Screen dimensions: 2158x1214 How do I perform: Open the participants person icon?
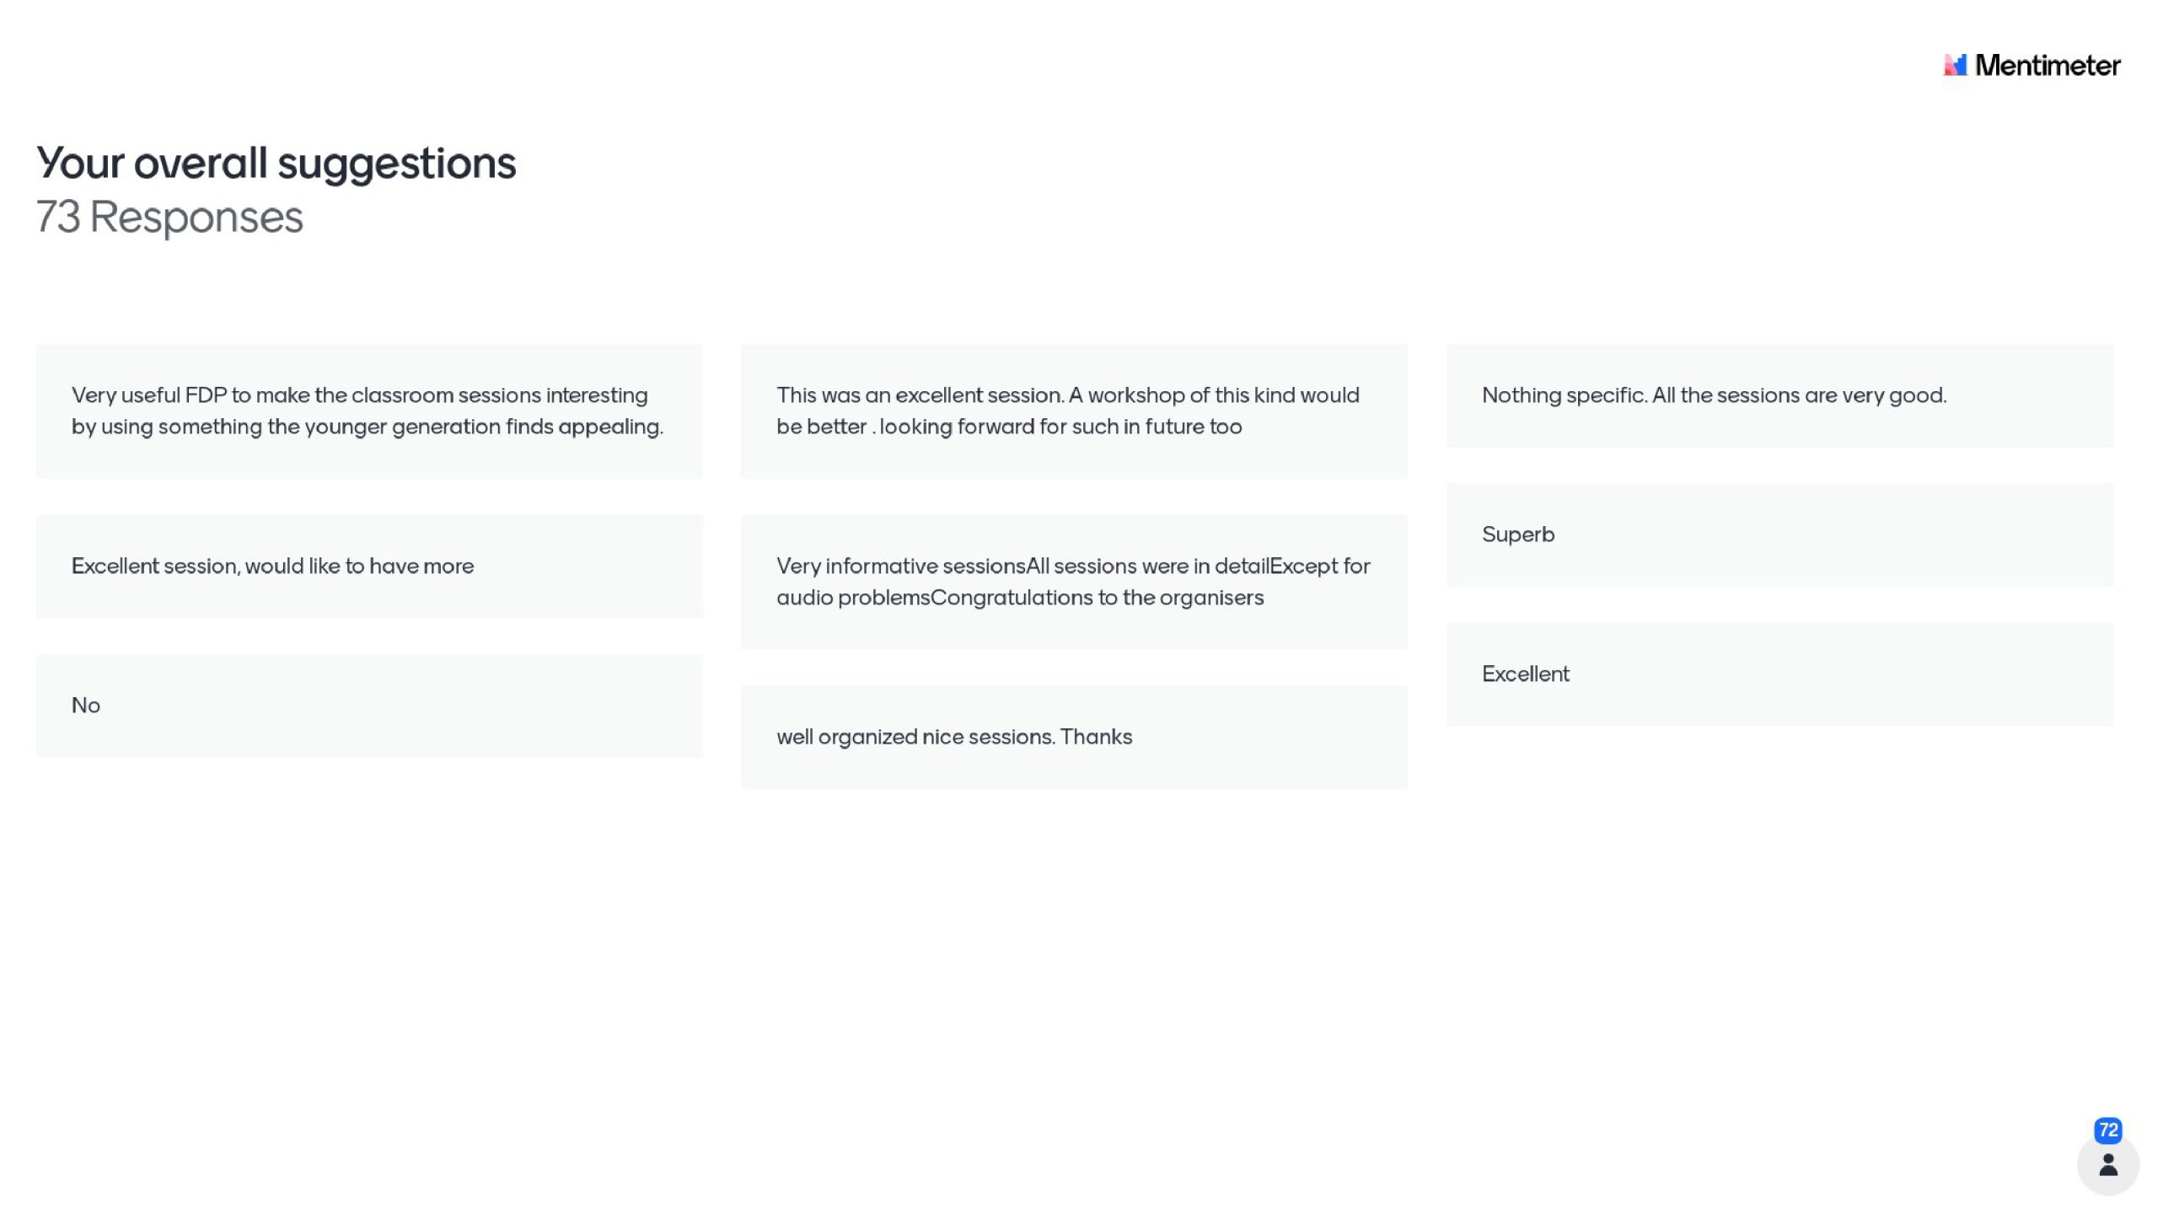2107,1165
